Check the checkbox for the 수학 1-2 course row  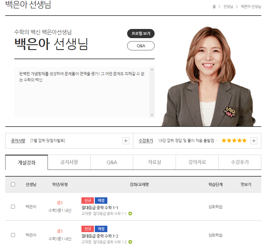[x=13, y=235]
